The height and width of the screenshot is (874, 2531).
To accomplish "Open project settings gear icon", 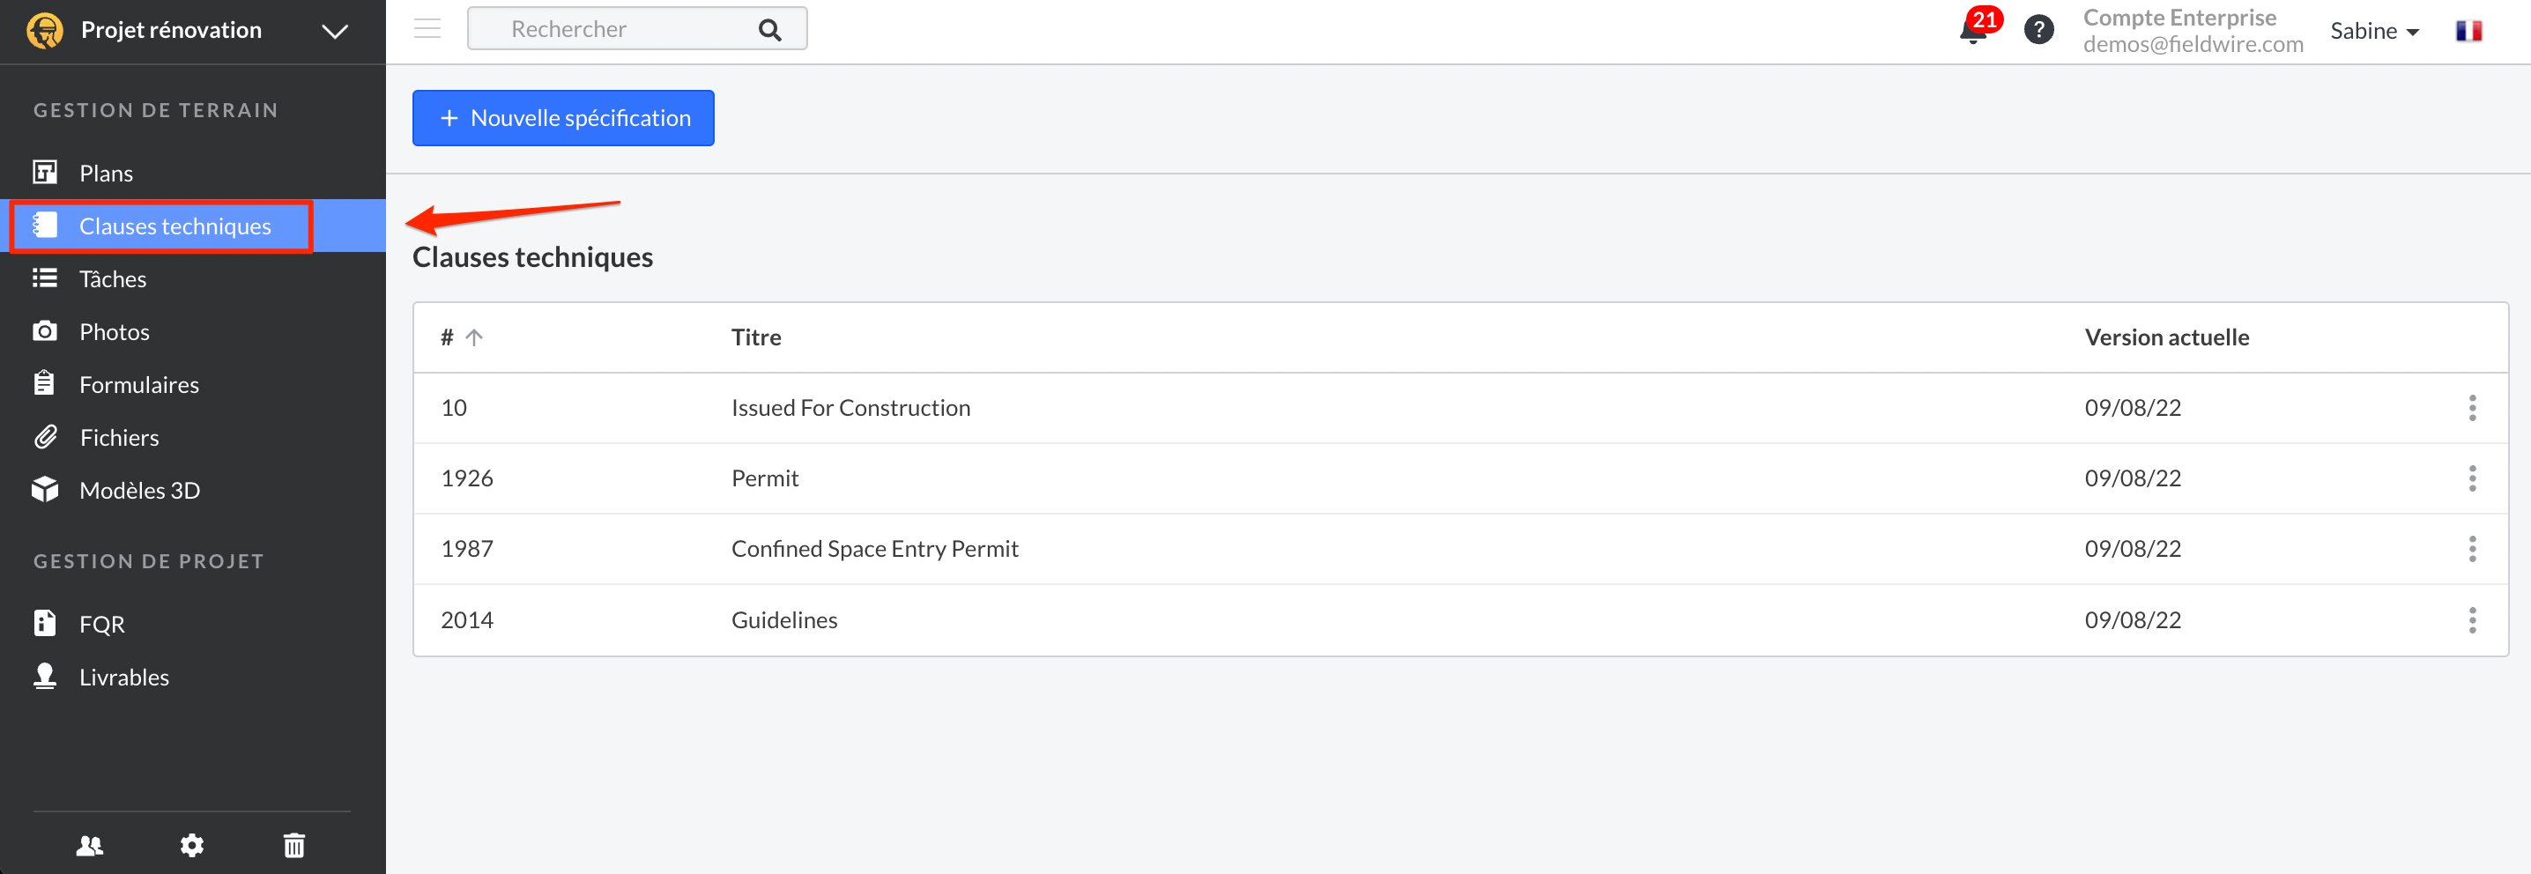I will [x=193, y=845].
